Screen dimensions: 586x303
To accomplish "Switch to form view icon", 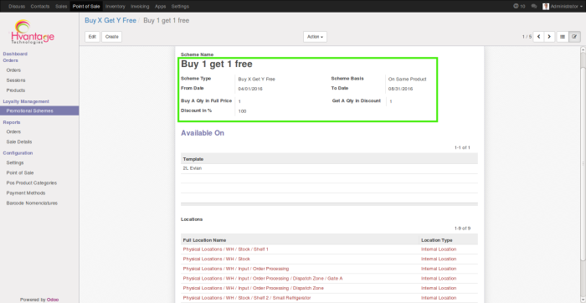I will (x=574, y=37).
